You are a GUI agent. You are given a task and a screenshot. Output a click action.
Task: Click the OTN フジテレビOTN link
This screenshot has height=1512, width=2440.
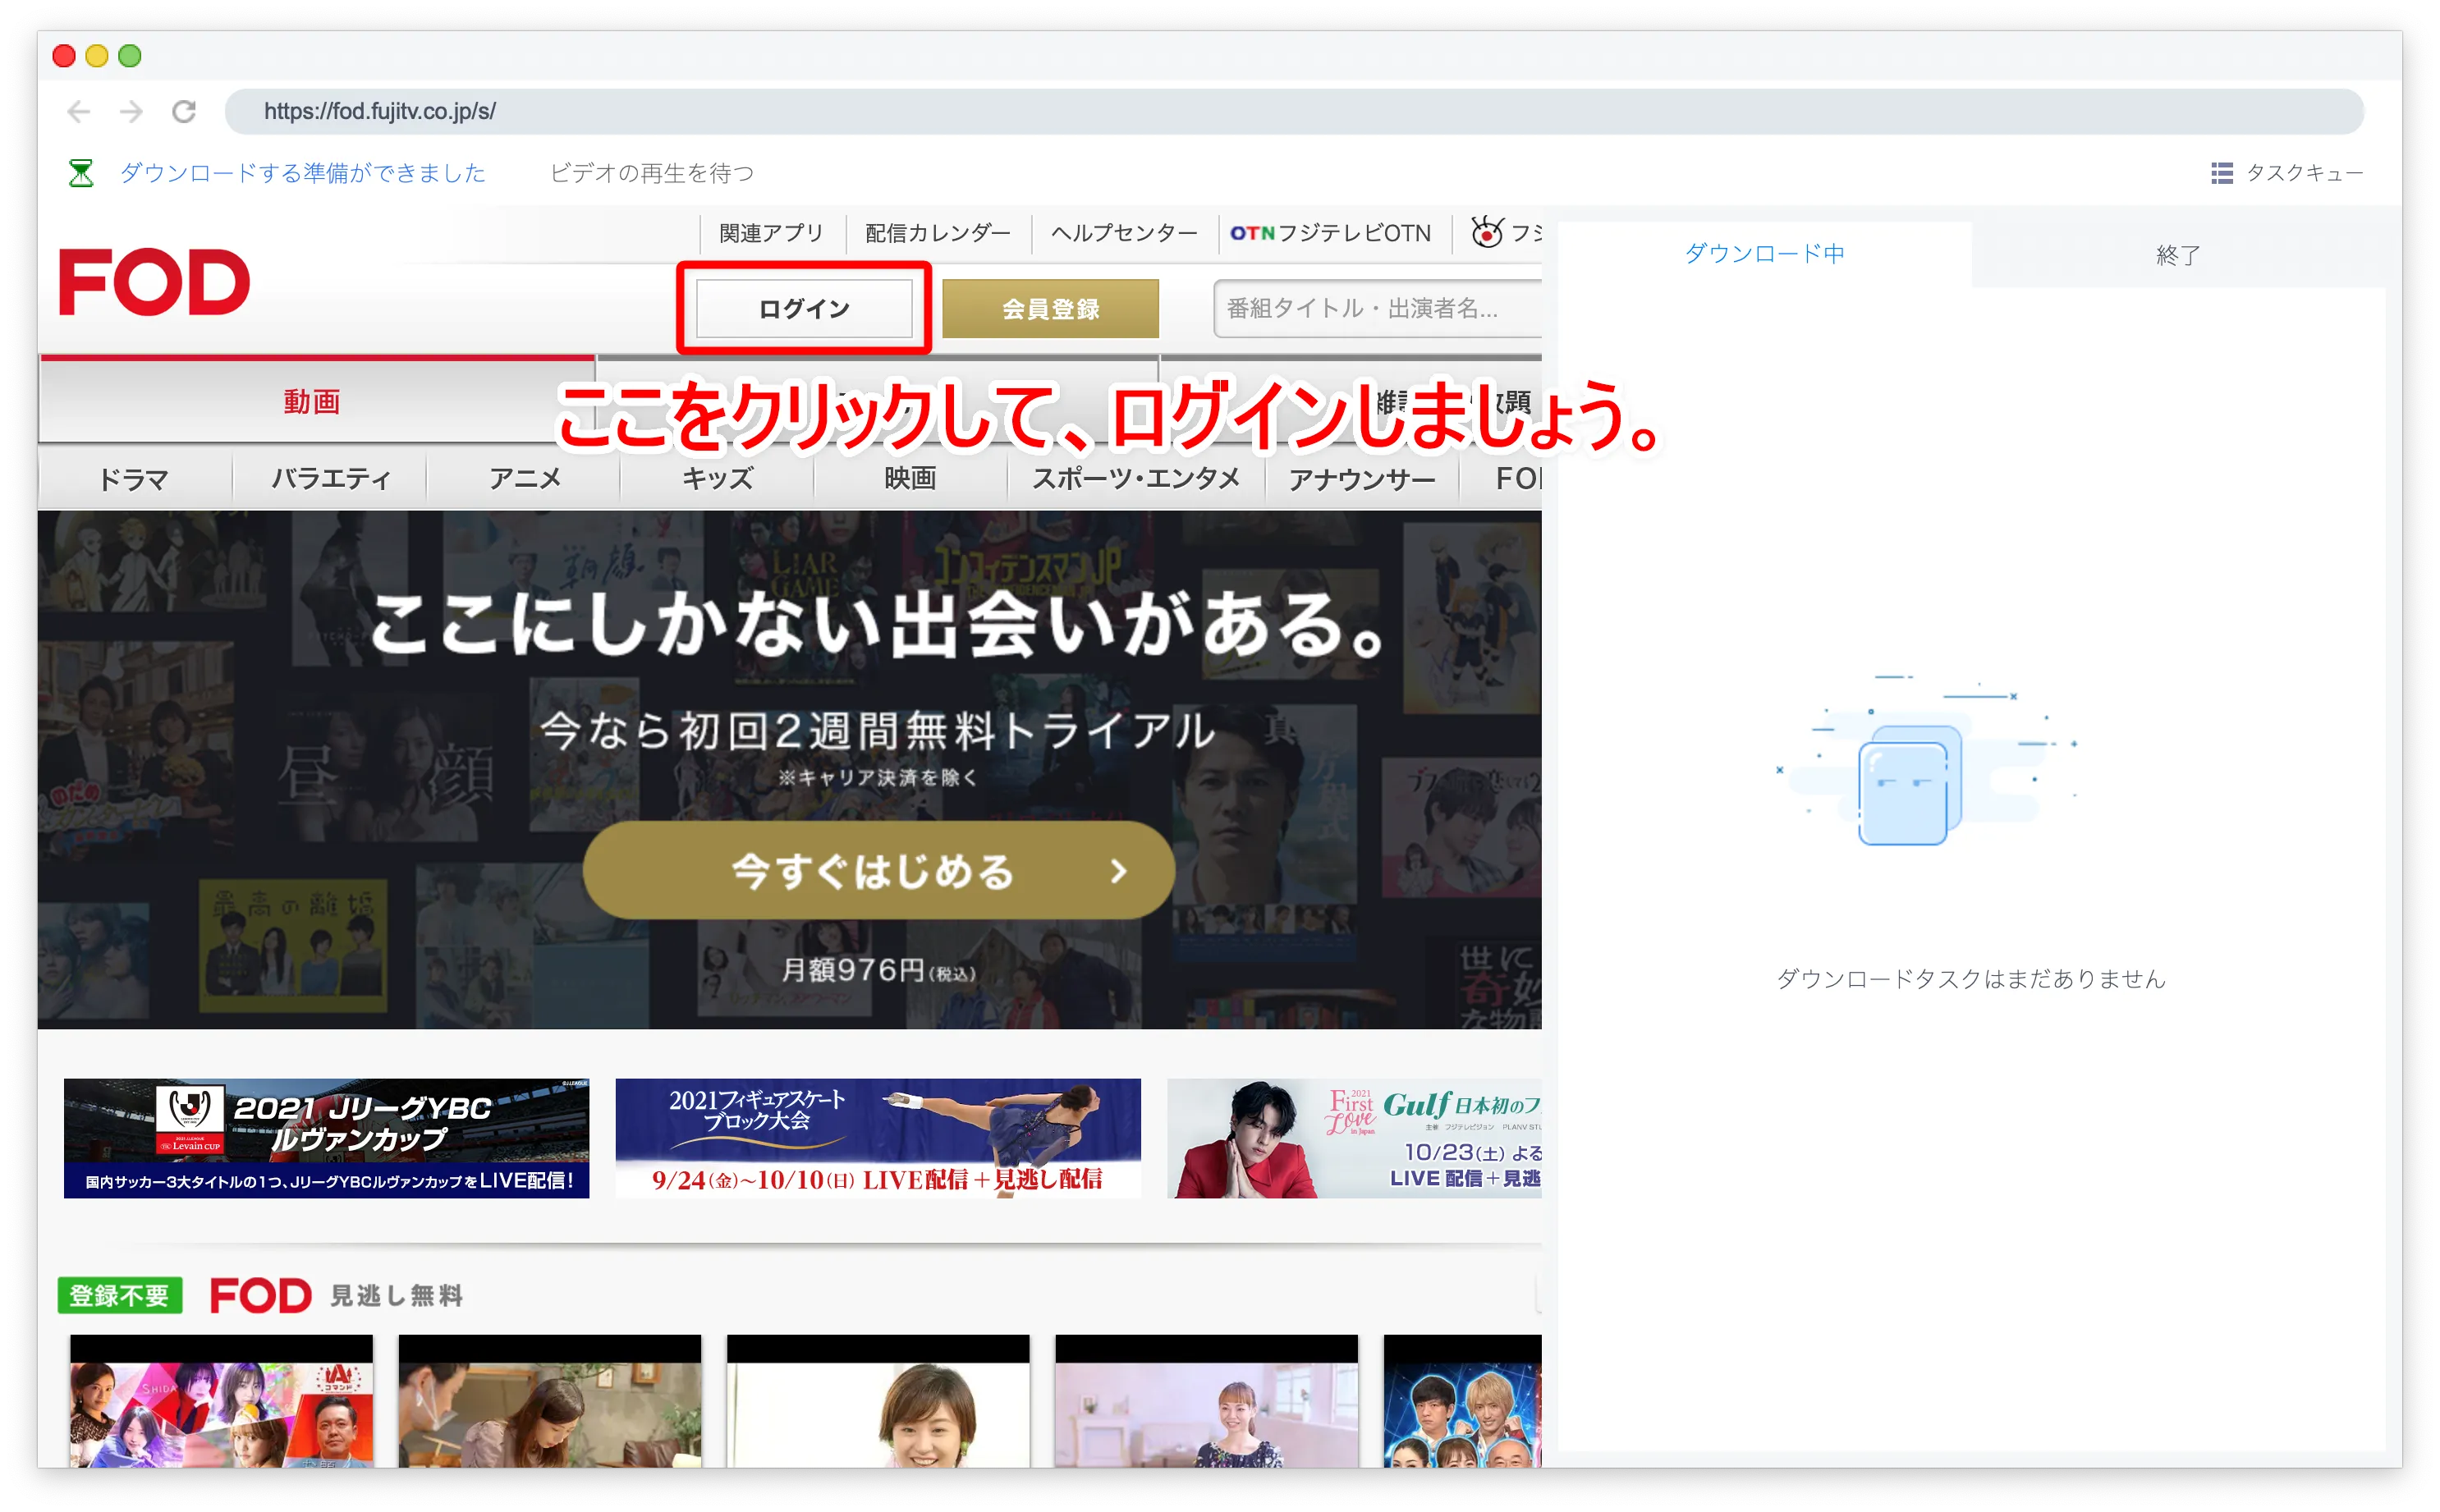pyautogui.click(x=1330, y=233)
